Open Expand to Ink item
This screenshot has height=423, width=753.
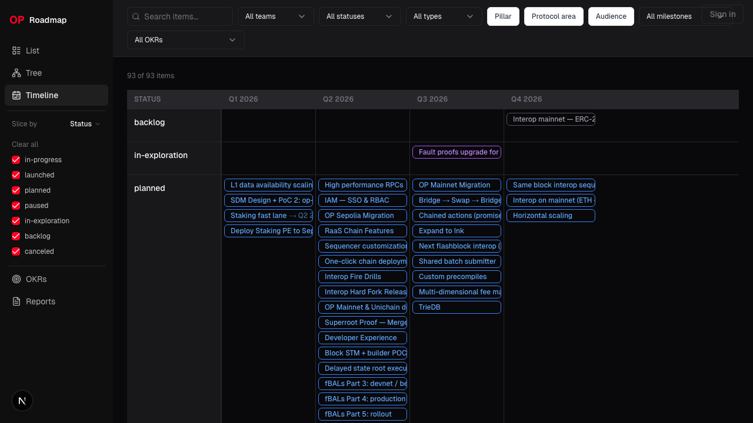tap(457, 231)
